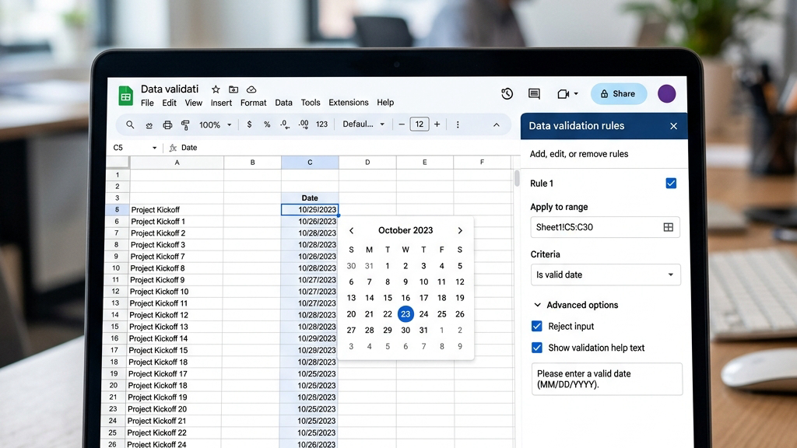Select October 23 in the calendar
The height and width of the screenshot is (448, 797).
406,314
